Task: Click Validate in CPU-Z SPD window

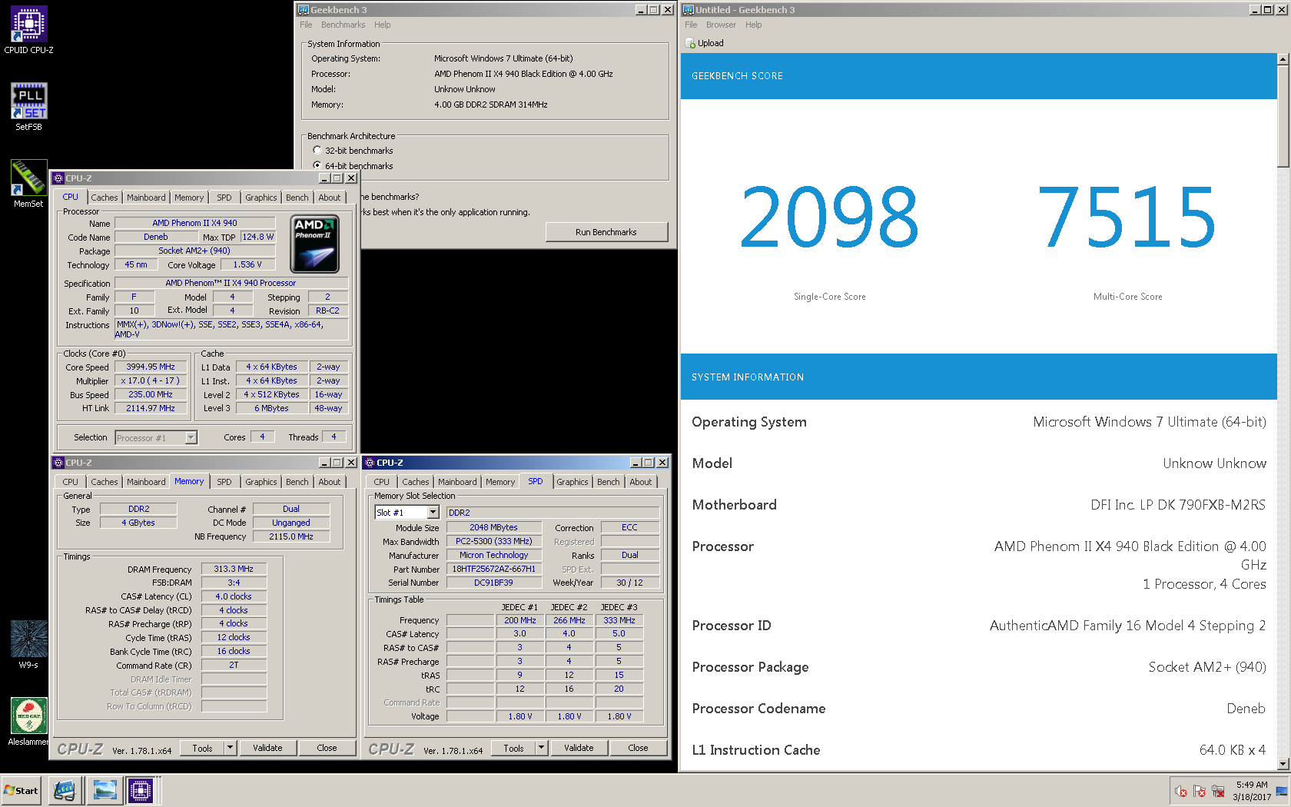Action: coord(579,748)
